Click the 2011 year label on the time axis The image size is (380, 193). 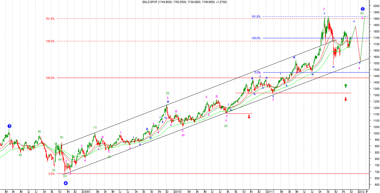pos(269,191)
